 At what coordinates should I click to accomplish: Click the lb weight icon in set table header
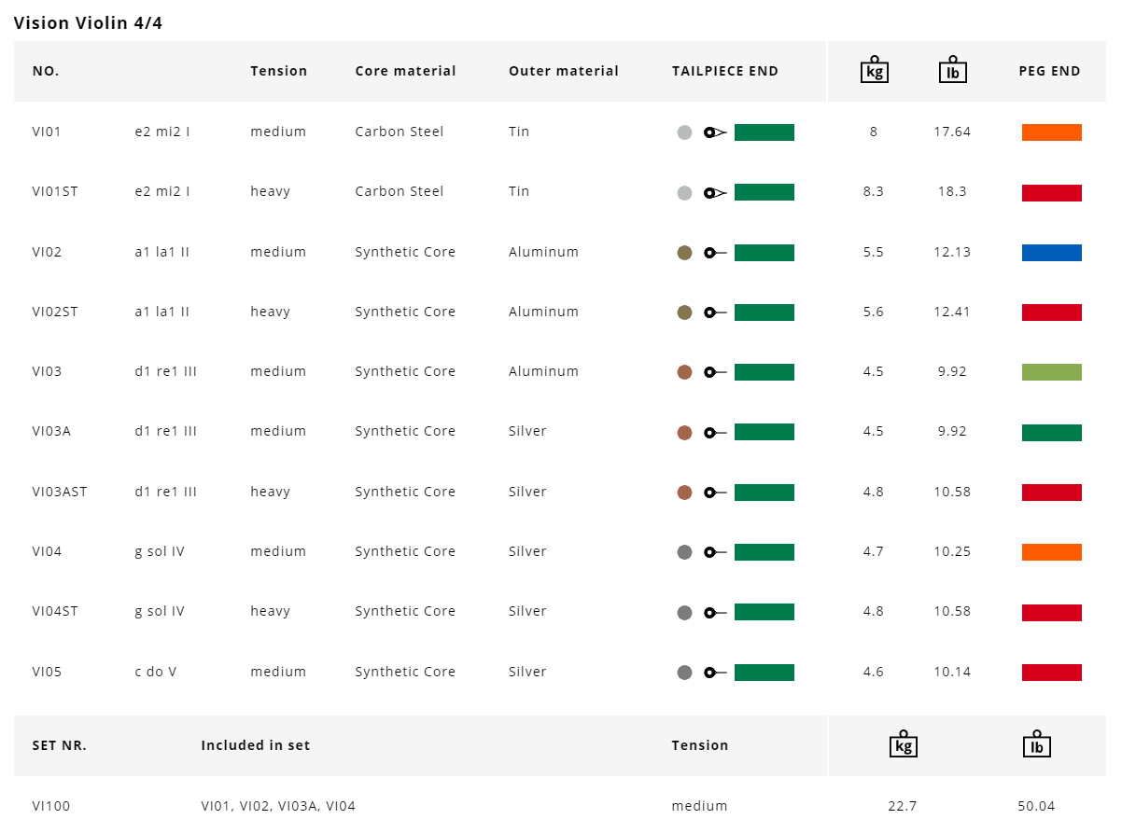point(1036,744)
